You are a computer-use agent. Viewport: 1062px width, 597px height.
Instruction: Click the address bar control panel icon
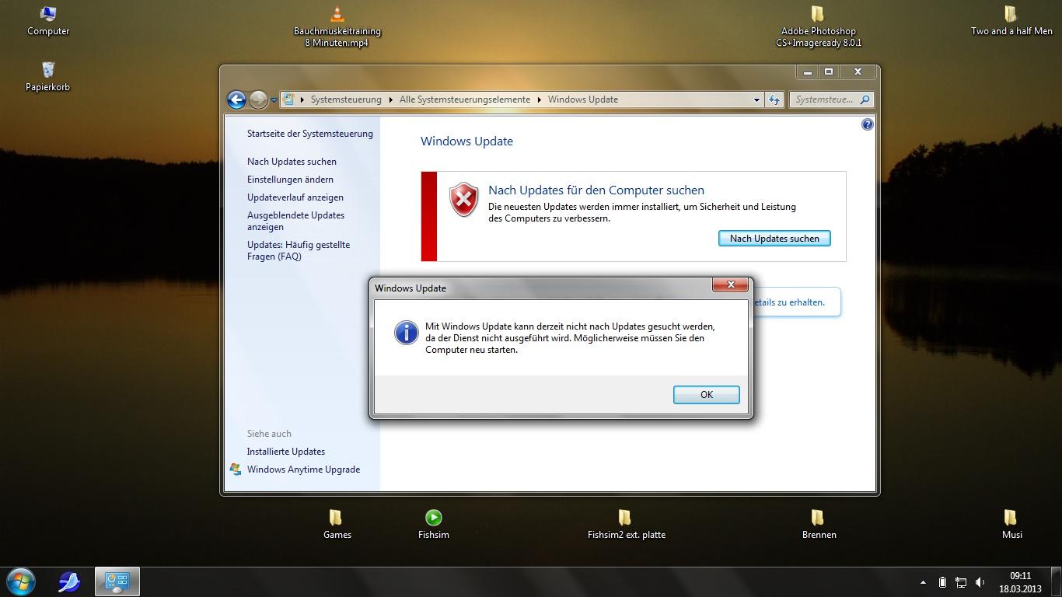289,99
